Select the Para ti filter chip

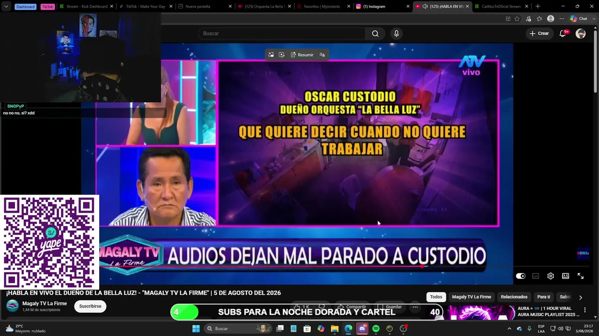tap(544, 297)
